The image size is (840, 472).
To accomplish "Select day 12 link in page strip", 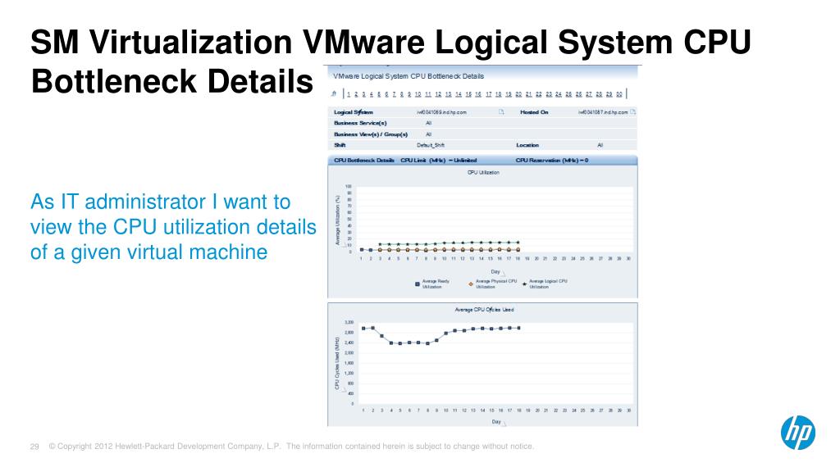I will [x=438, y=94].
